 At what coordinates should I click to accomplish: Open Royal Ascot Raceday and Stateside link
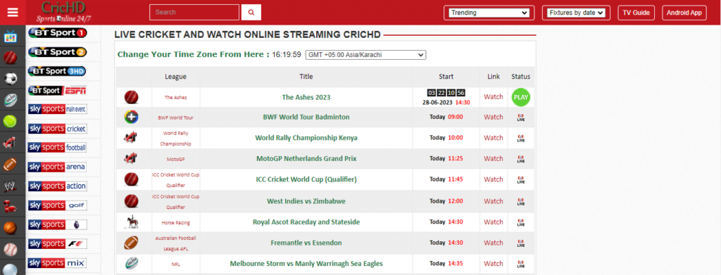tap(306, 222)
